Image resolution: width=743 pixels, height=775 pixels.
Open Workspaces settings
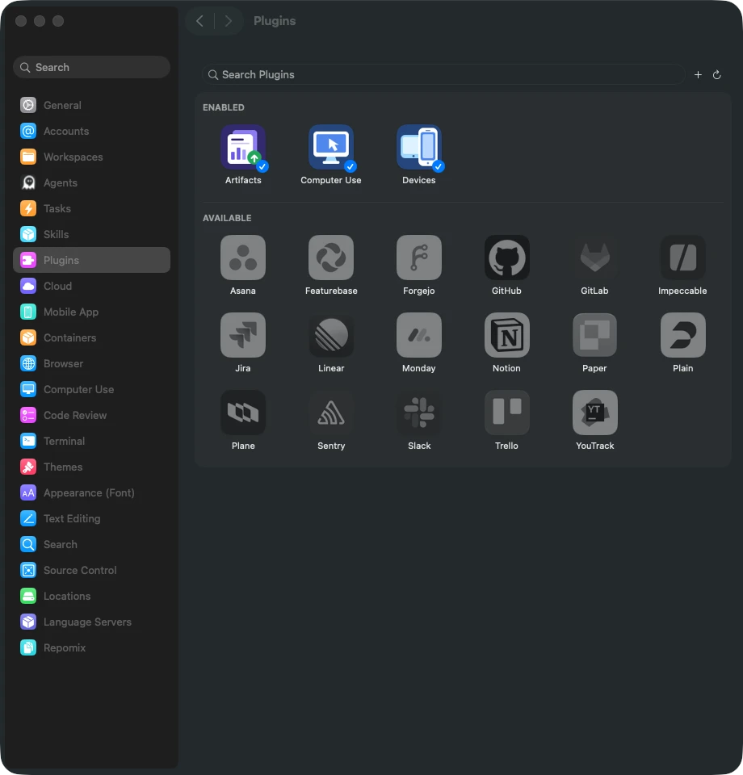click(91, 157)
